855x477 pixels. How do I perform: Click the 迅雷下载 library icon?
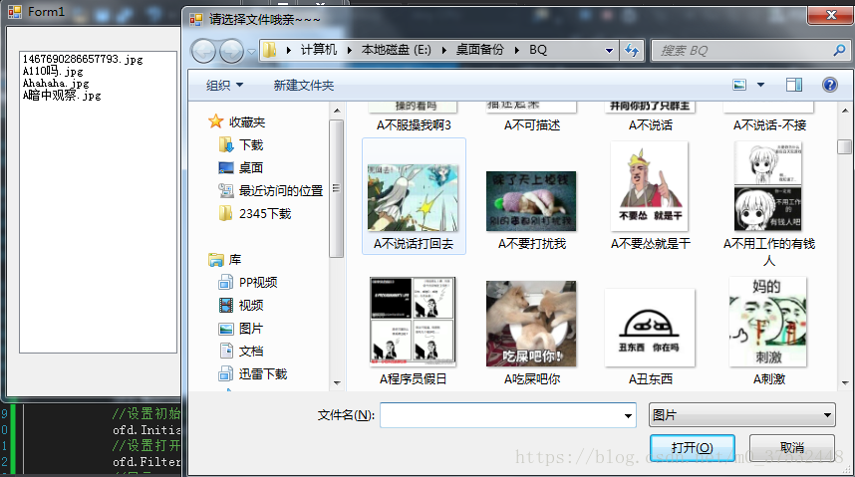pyautogui.click(x=226, y=374)
